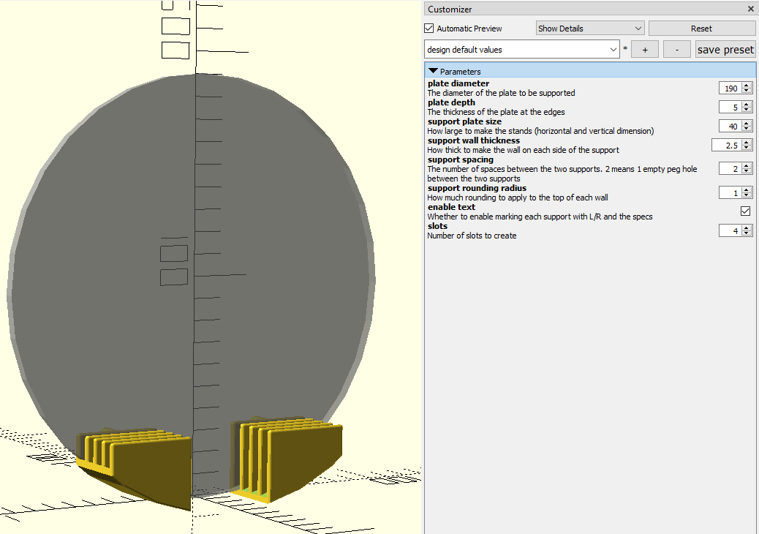The image size is (759, 534).
Task: Click the - button to remove a preset
Action: (676, 48)
